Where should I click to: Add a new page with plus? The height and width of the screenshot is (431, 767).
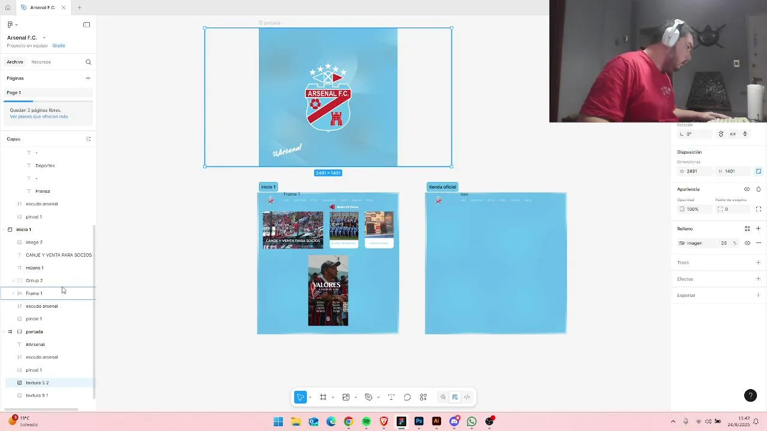coord(88,78)
